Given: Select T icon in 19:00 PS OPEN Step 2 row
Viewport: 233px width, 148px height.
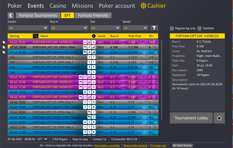Looking at the screenshot, I should pos(89,102).
